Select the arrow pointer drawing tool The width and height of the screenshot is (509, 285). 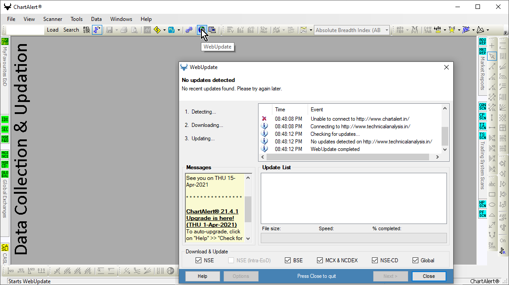click(492, 56)
